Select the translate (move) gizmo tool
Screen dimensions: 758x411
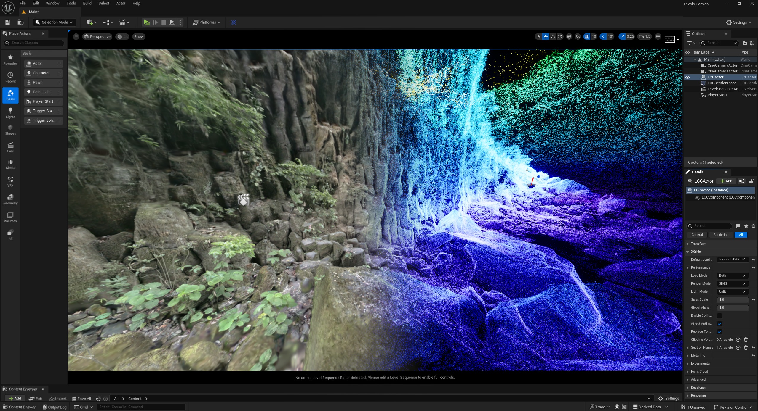[x=546, y=37]
